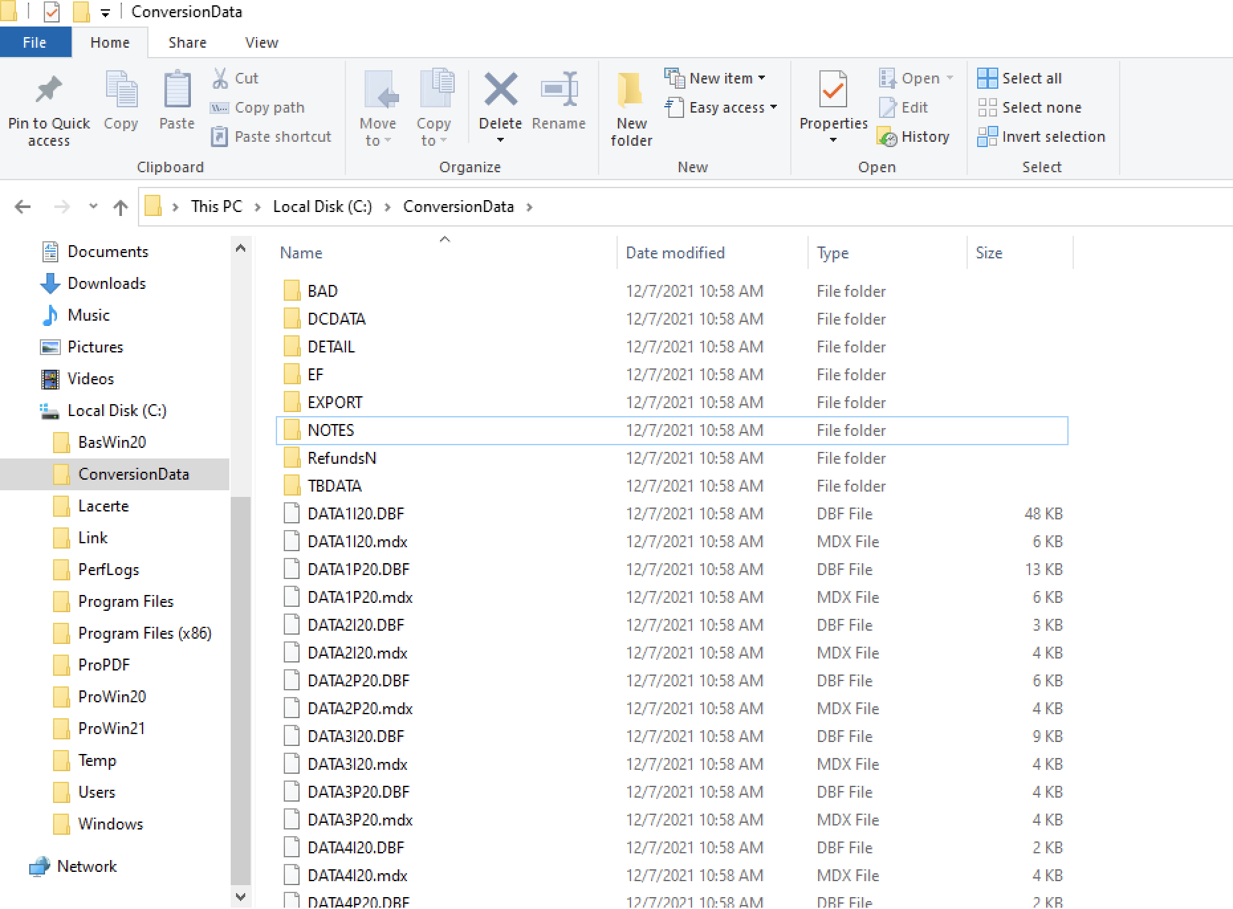
Task: Select Lacerte folder in sidebar
Action: pos(91,506)
